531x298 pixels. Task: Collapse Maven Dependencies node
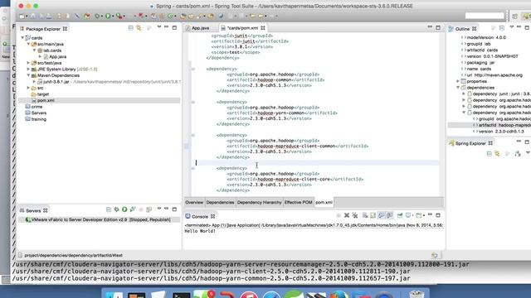[x=28, y=75]
